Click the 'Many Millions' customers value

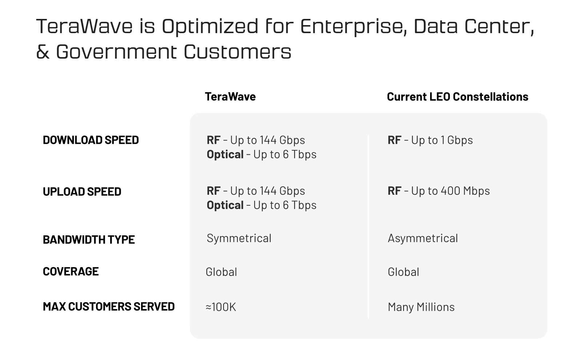coord(421,307)
